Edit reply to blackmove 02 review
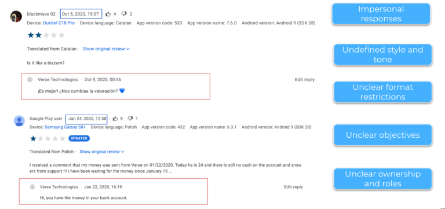This screenshot has height=209, width=445. tap(305, 80)
